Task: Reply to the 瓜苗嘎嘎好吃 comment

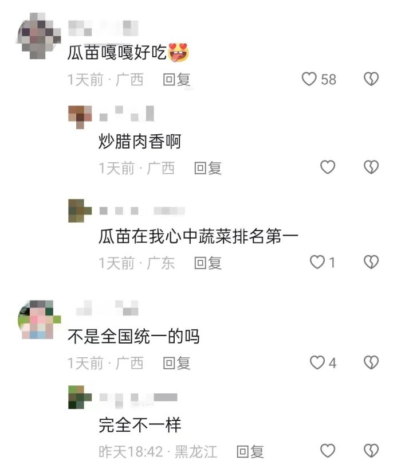Action: pyautogui.click(x=176, y=80)
